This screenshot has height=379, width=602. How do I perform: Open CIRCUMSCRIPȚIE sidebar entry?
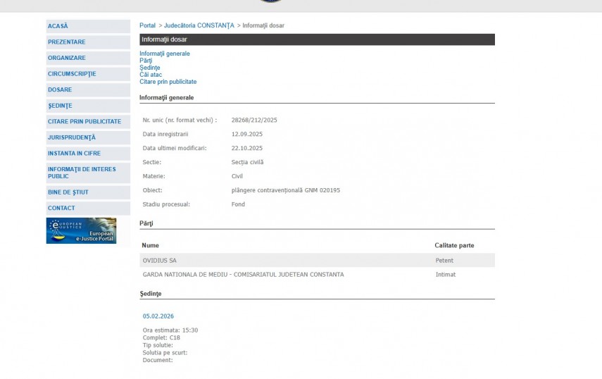coord(72,74)
